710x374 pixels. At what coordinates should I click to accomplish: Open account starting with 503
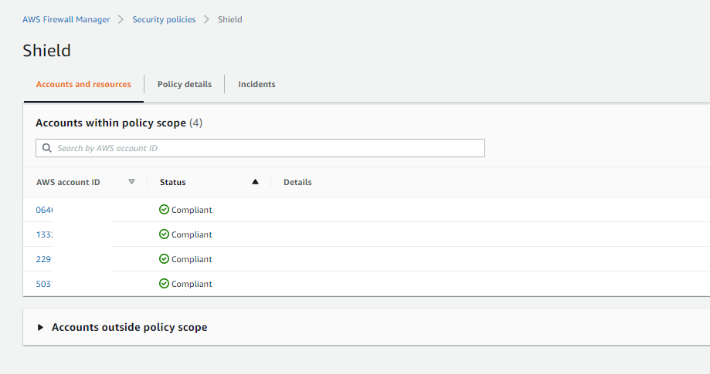click(x=44, y=284)
